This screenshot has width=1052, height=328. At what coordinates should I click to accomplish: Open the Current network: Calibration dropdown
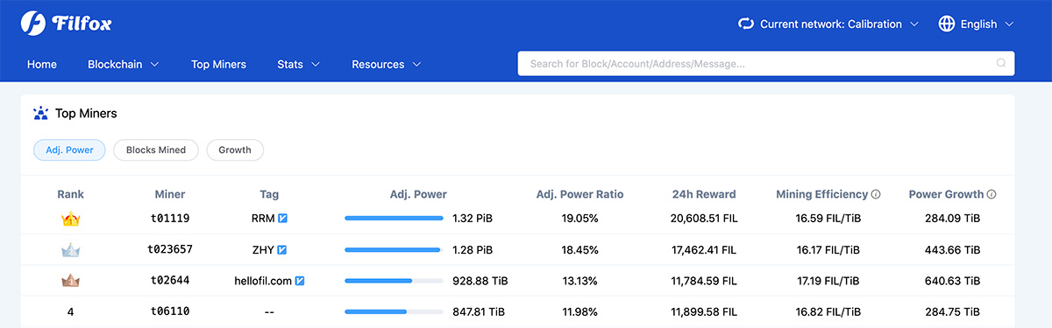tap(828, 24)
